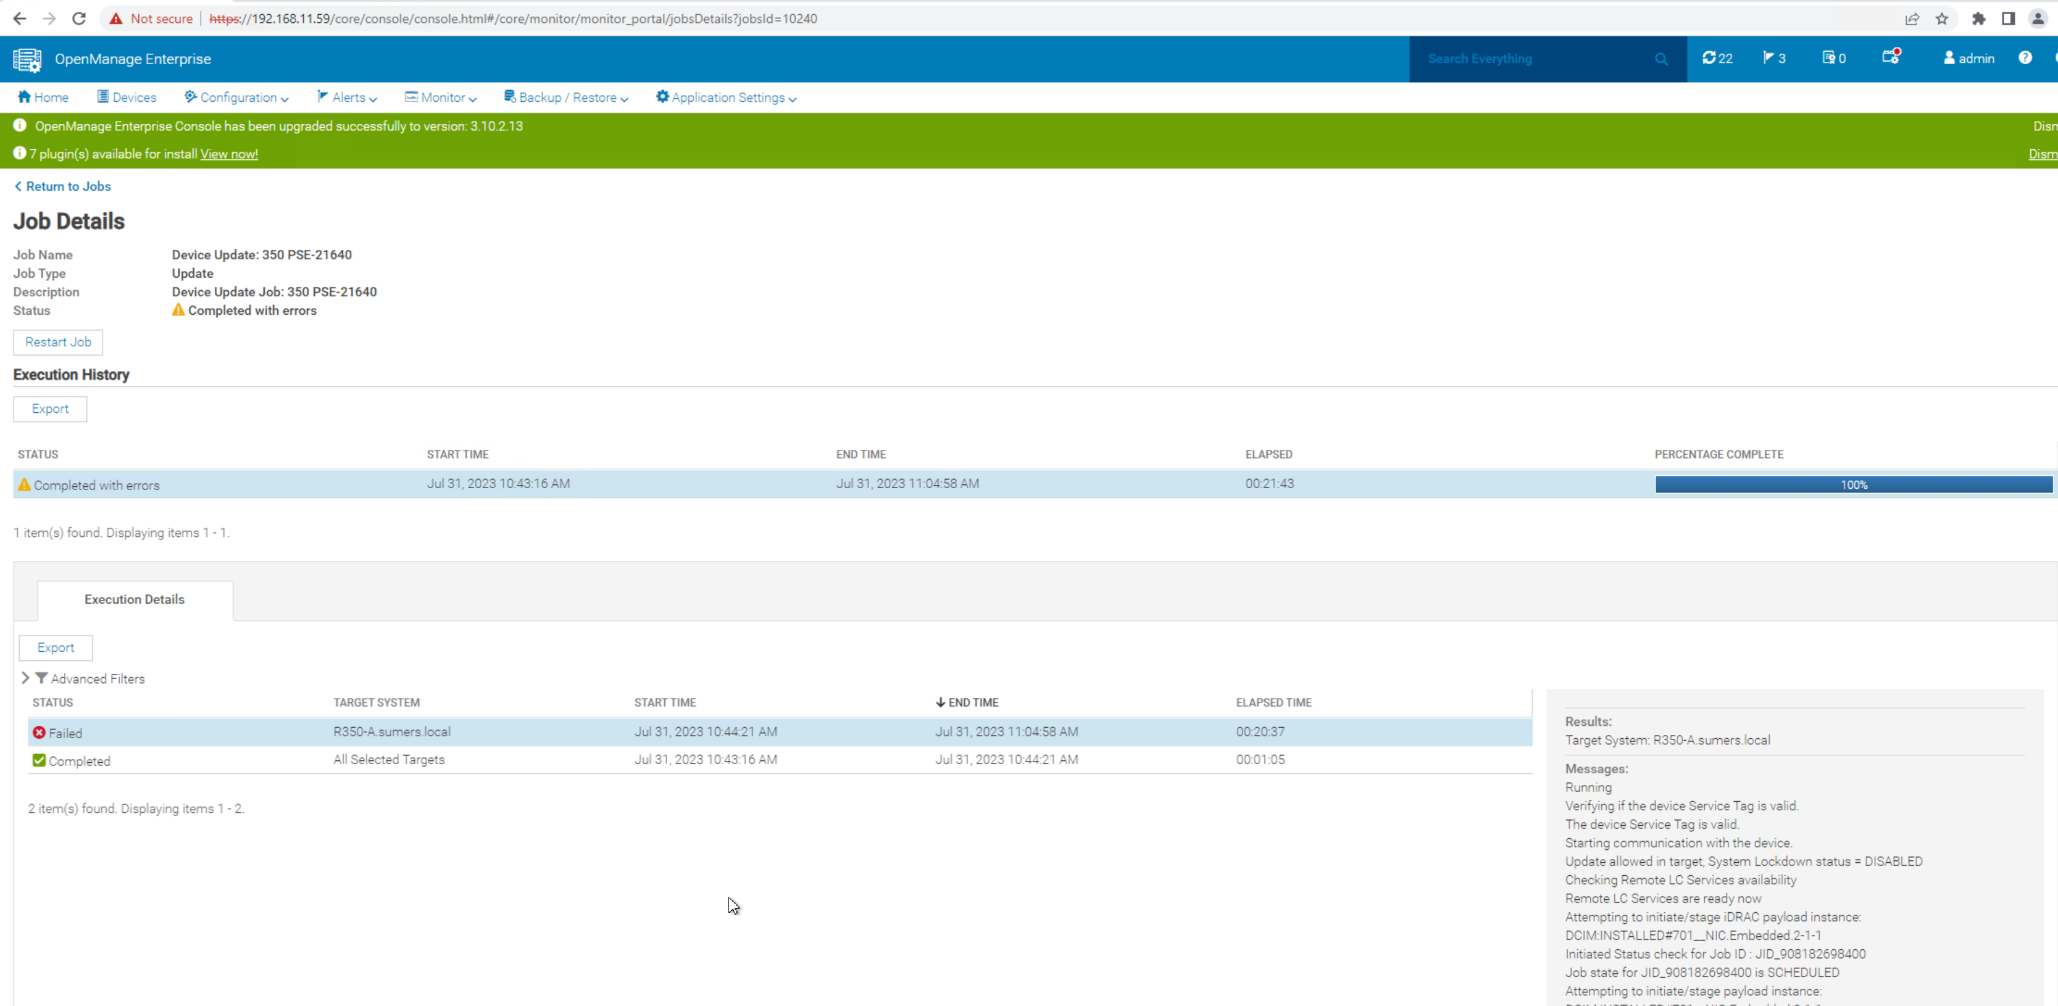The height and width of the screenshot is (1006, 2058).
Task: Export the Execution Details list
Action: click(x=56, y=647)
